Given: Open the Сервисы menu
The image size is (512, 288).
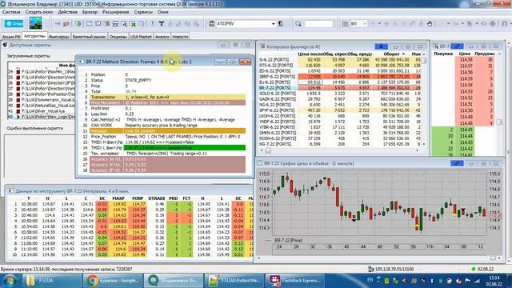Looking at the screenshot, I should [143, 12].
